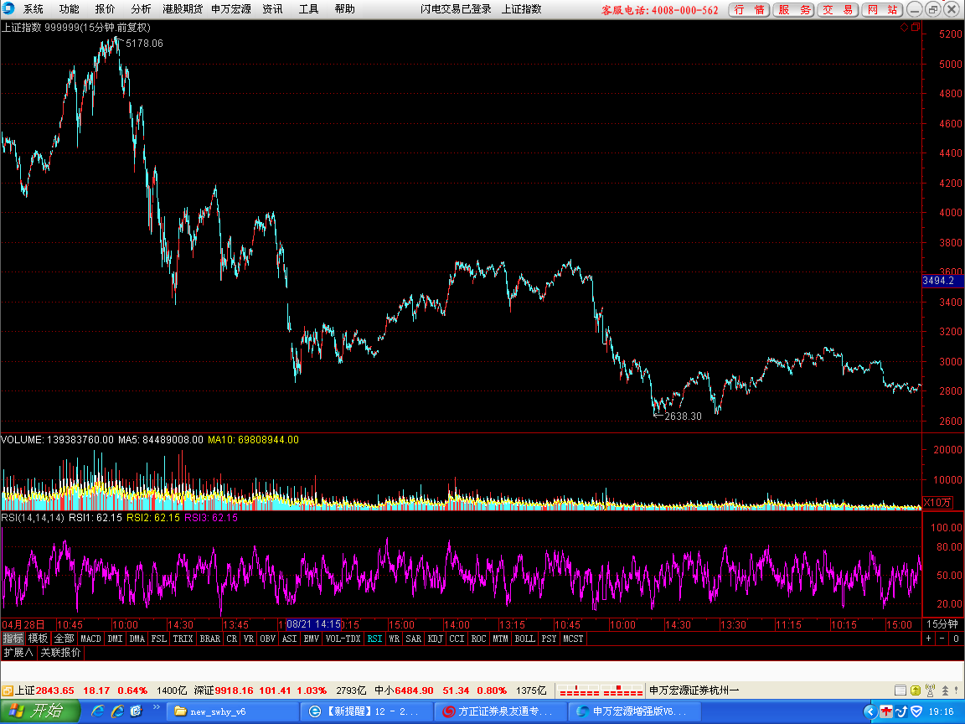Click the red diamond icon atop chart
The width and height of the screenshot is (965, 724).
[x=904, y=27]
